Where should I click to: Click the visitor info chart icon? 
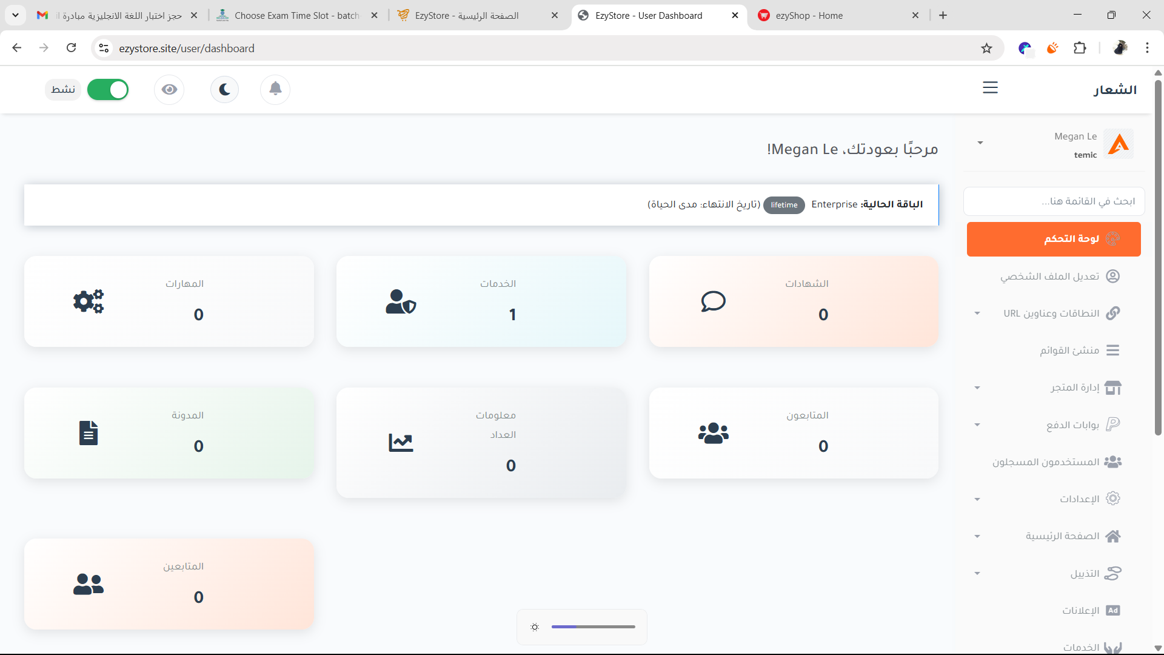pyautogui.click(x=401, y=443)
